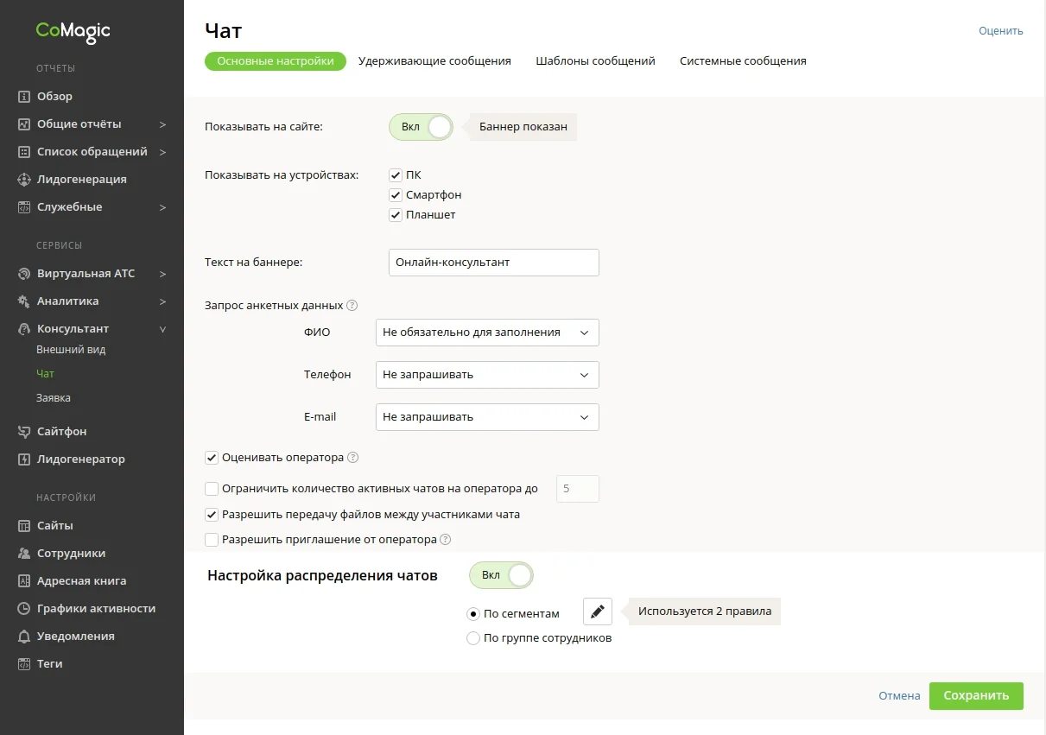Toggle the Показывать на сайте switch
The image size is (1046, 735).
click(x=421, y=127)
